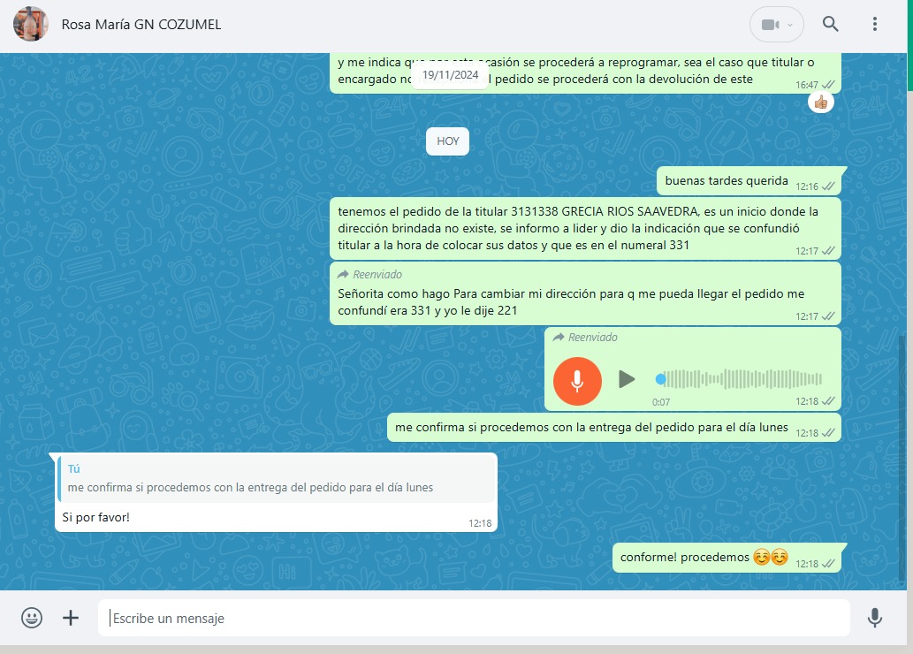Click the Escribe un mensaje field
The image size is (913, 654).
(x=473, y=618)
